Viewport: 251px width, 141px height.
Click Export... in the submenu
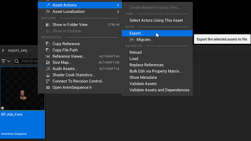[x=157, y=33]
